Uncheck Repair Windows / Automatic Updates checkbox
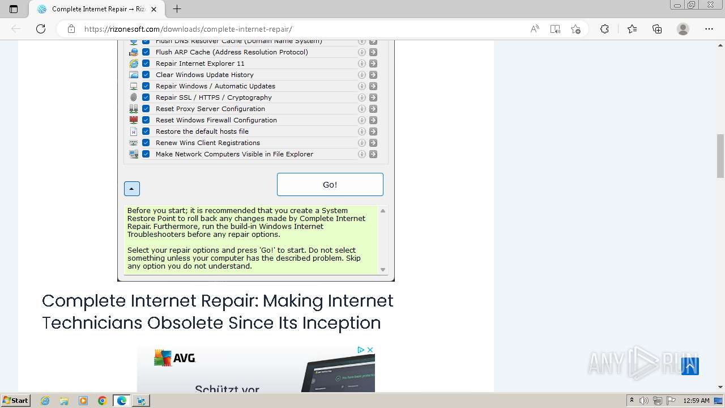Viewport: 725px width, 408px height. point(146,86)
